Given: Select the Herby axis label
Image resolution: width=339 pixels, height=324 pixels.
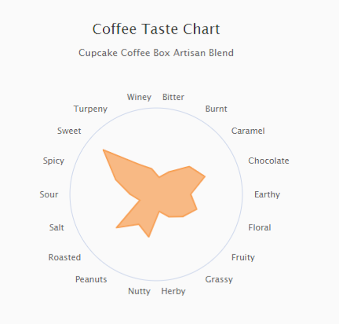Looking at the screenshot, I should (173, 292).
